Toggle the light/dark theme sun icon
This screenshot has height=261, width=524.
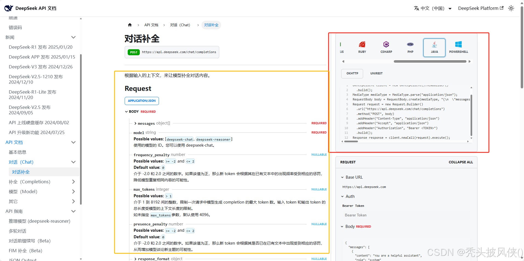(x=511, y=8)
